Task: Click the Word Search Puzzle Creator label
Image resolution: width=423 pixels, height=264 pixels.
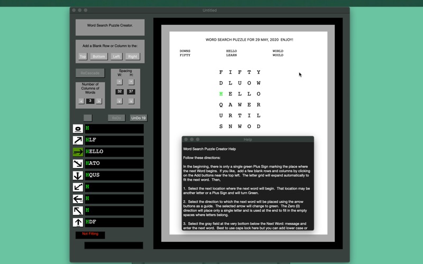Action: point(110,25)
